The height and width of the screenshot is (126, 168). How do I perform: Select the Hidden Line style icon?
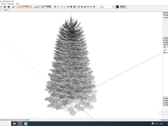tap(65, 7)
